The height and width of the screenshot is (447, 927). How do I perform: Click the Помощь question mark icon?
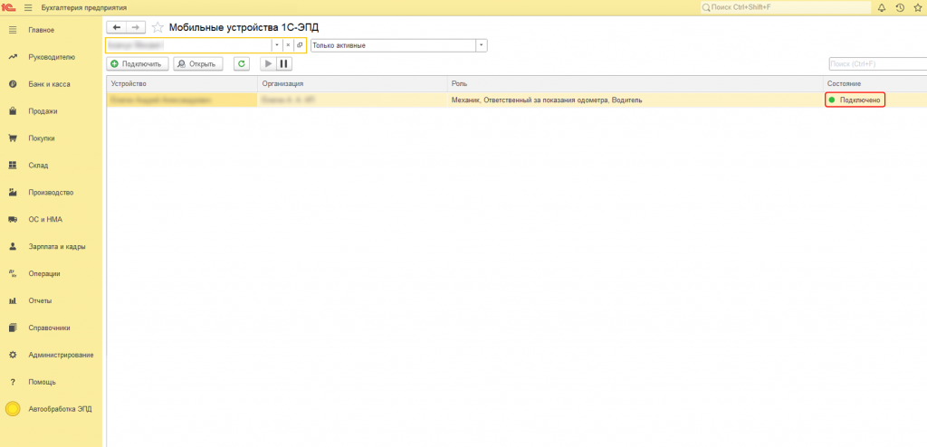point(13,382)
